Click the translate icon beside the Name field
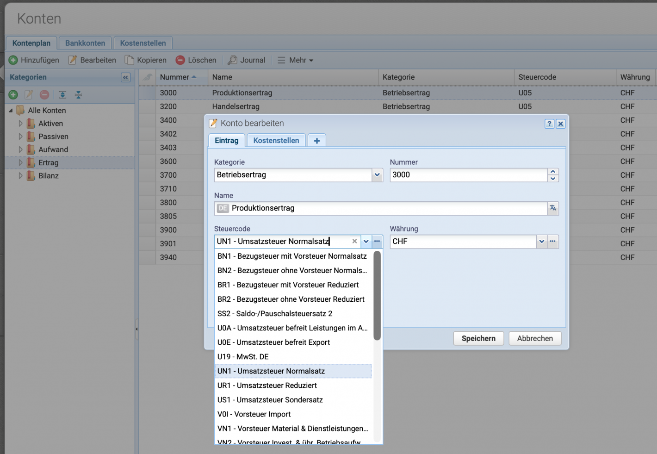657x454 pixels. tap(553, 208)
